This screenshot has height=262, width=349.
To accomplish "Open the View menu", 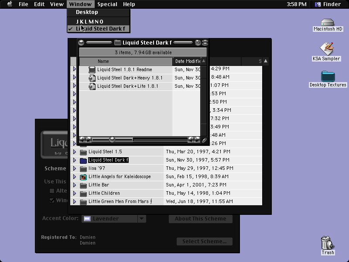I will click(57, 4).
